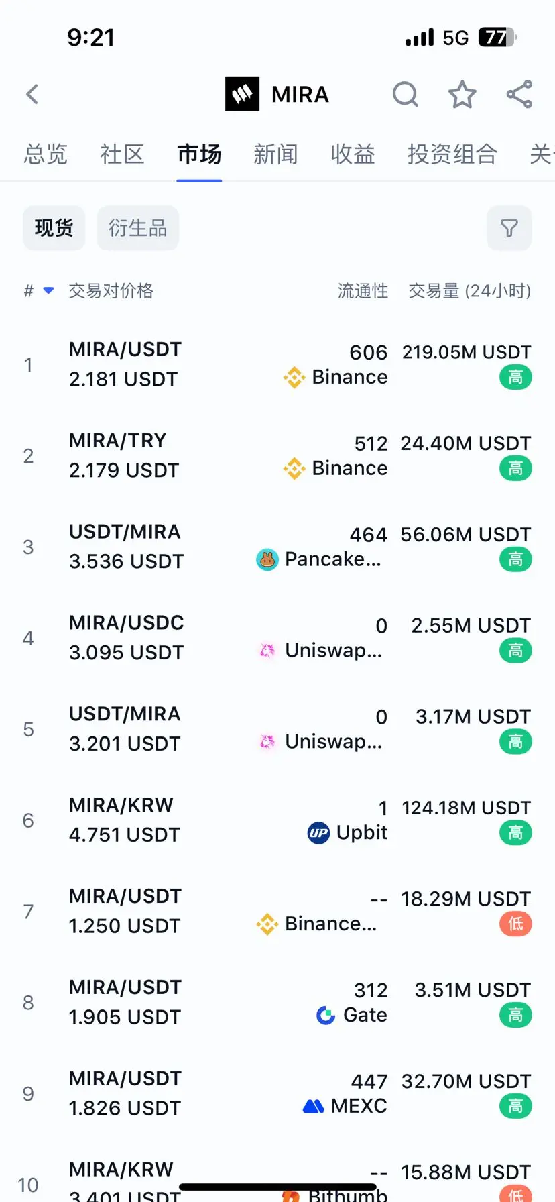This screenshot has height=1202, width=555.
Task: Switch to the 衍生品 derivatives toggle
Action: [x=137, y=228]
